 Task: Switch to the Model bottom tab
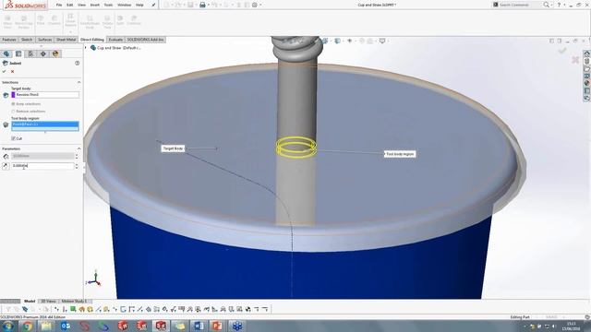(30, 302)
